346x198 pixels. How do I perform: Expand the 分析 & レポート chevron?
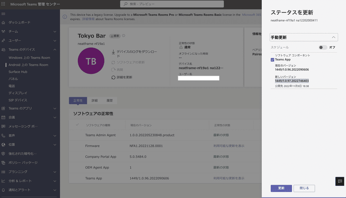(x=55, y=181)
